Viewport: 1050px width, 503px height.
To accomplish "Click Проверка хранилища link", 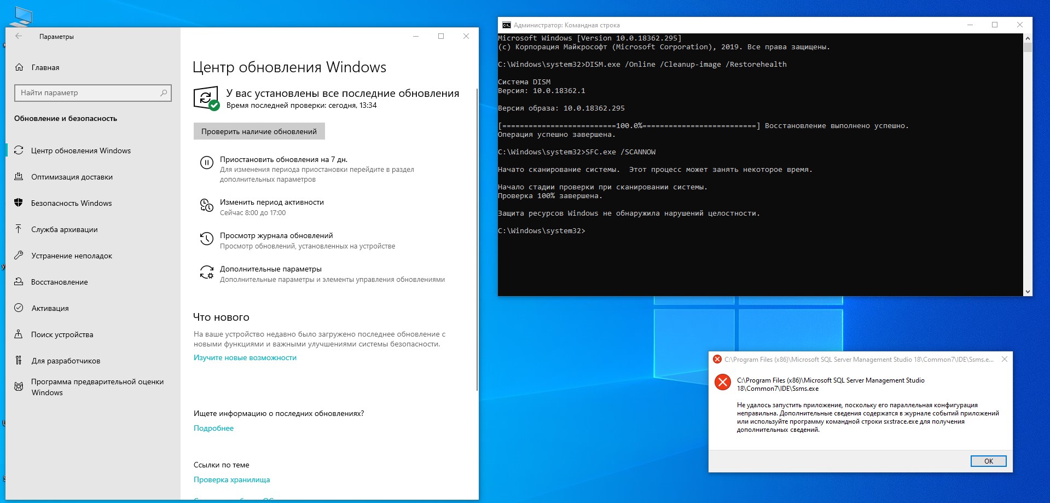I will point(231,479).
